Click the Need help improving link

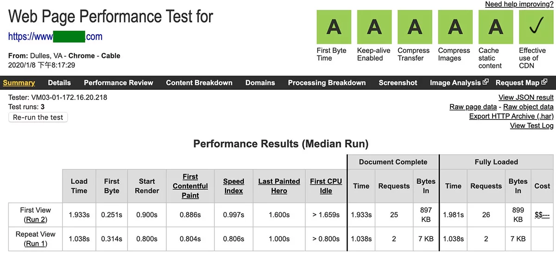[x=519, y=4]
